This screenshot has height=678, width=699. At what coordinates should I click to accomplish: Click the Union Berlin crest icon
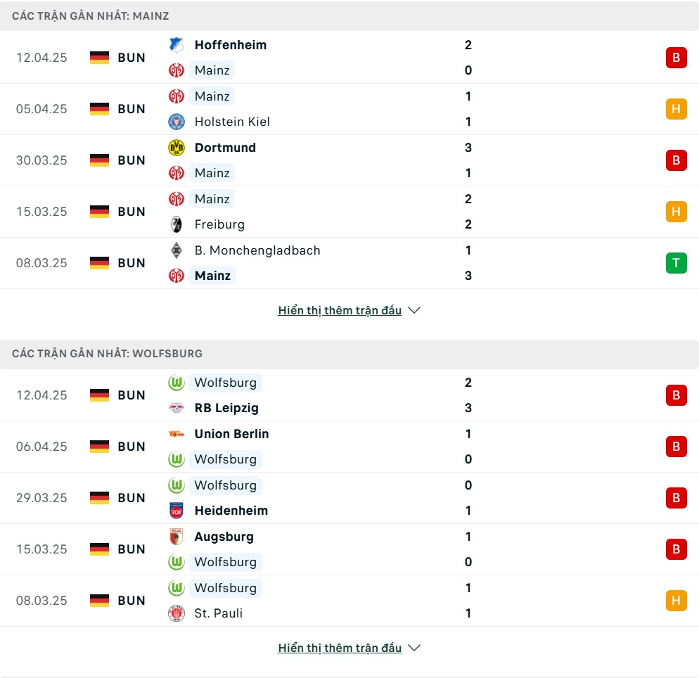click(x=176, y=434)
